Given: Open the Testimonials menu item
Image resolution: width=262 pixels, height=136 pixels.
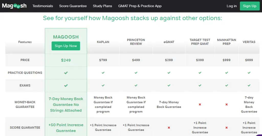Looking at the screenshot, I should pyautogui.click(x=43, y=6).
